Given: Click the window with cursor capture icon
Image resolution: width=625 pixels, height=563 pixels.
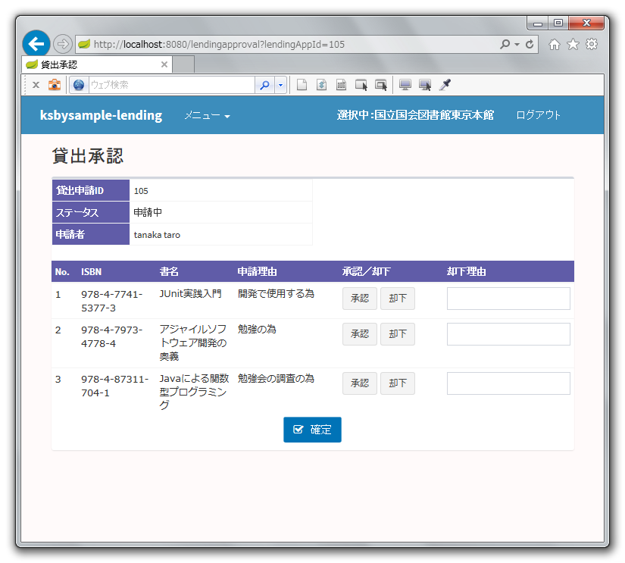Looking at the screenshot, I should pyautogui.click(x=361, y=85).
